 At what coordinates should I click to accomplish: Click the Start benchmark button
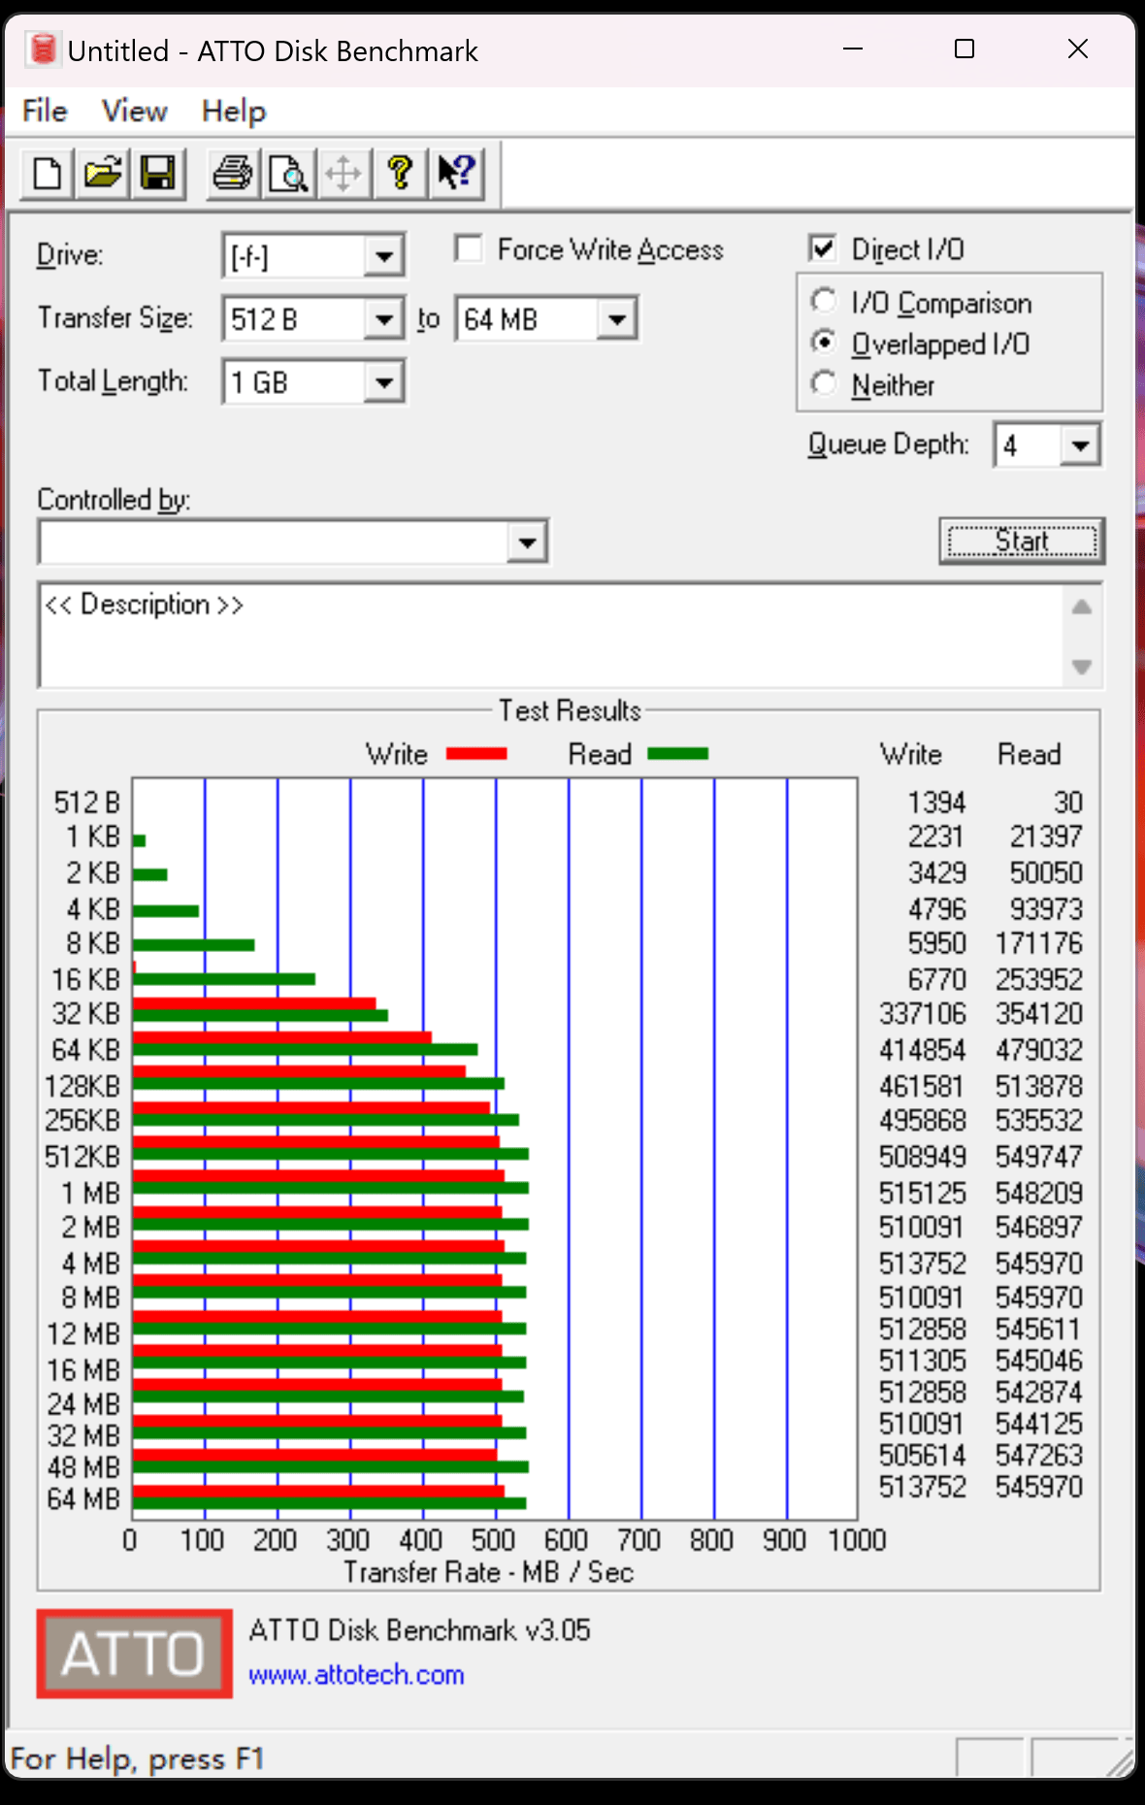tap(1022, 541)
